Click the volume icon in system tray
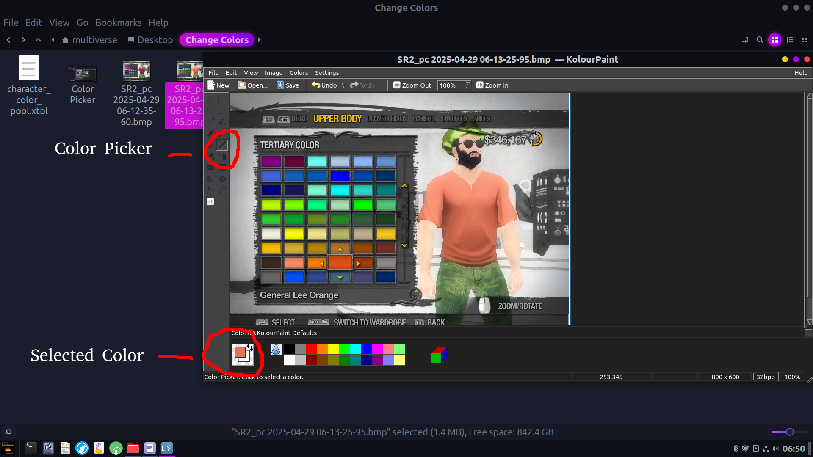This screenshot has height=457, width=813. (x=775, y=449)
